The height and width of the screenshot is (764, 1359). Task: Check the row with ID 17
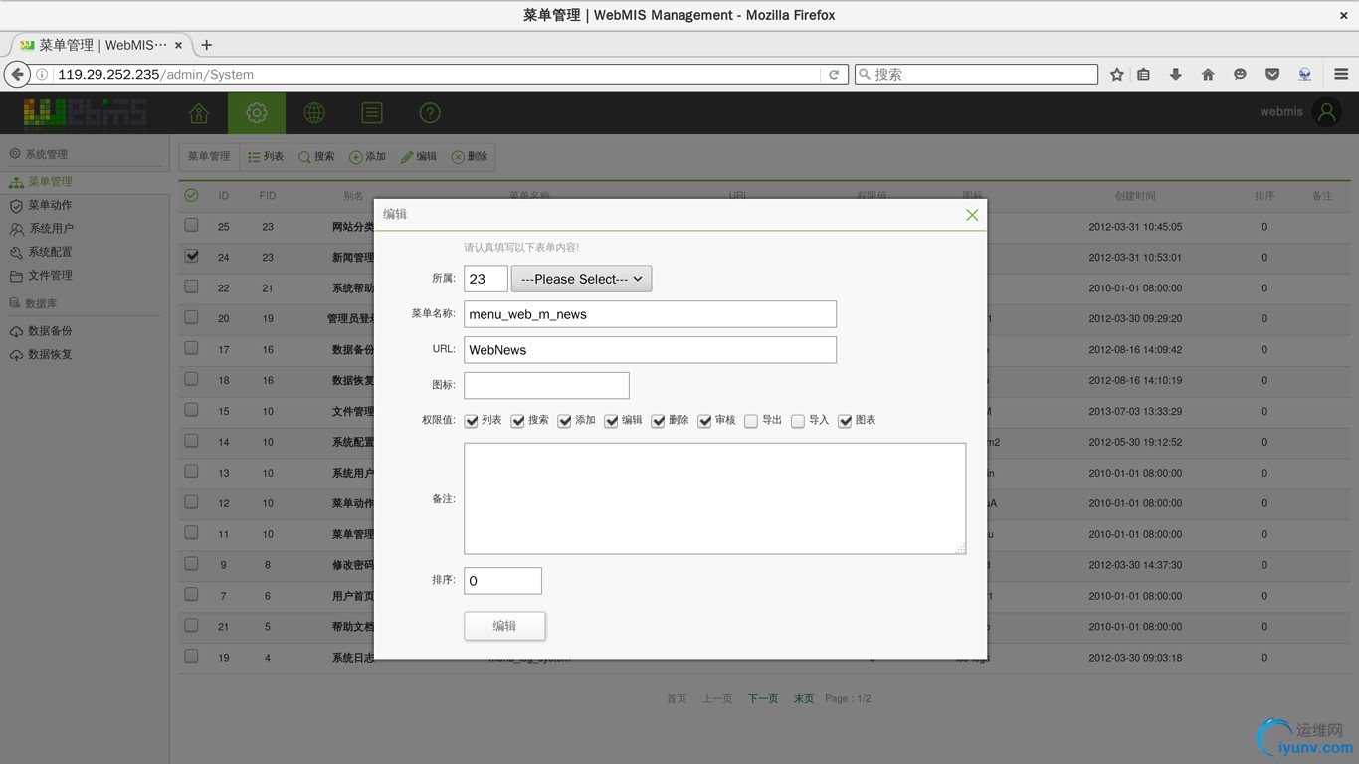(x=191, y=348)
